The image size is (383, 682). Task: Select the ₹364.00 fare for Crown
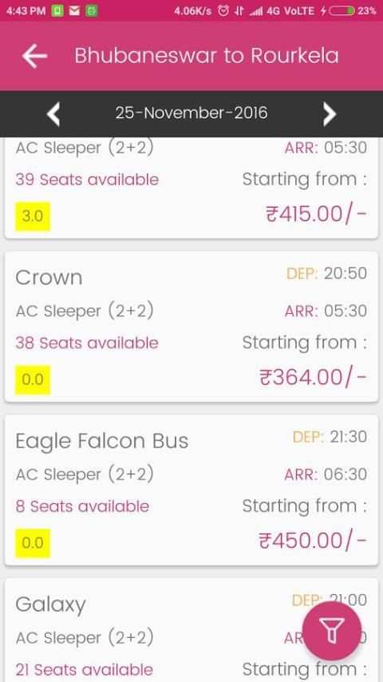point(313,377)
